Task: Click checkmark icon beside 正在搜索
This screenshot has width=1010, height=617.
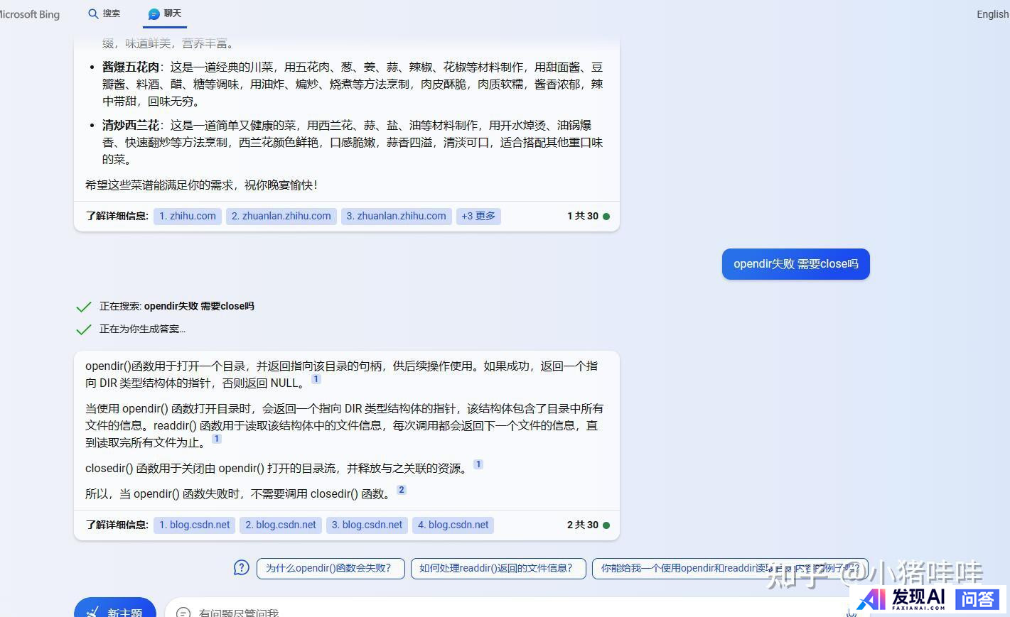Action: (x=84, y=307)
